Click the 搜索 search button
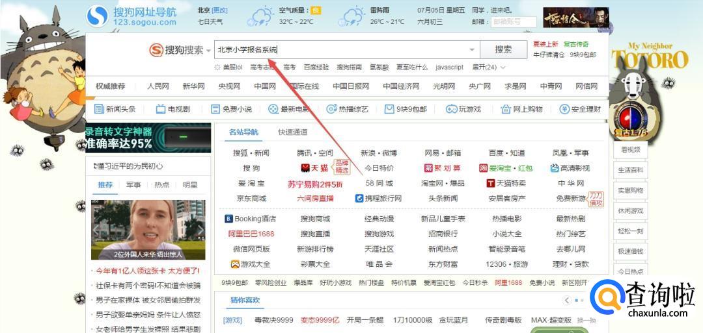The width and height of the screenshot is (703, 333). pyautogui.click(x=503, y=49)
